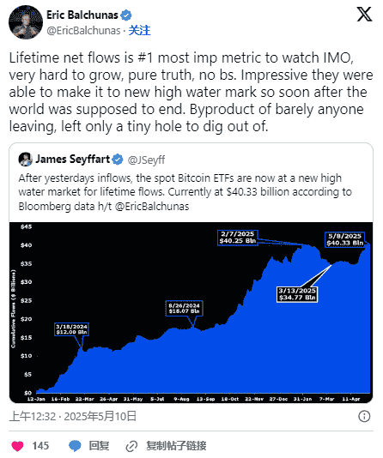Viewport: 383px width, 458px height.
Task: Click the copy link chain icon
Action: pos(131,446)
